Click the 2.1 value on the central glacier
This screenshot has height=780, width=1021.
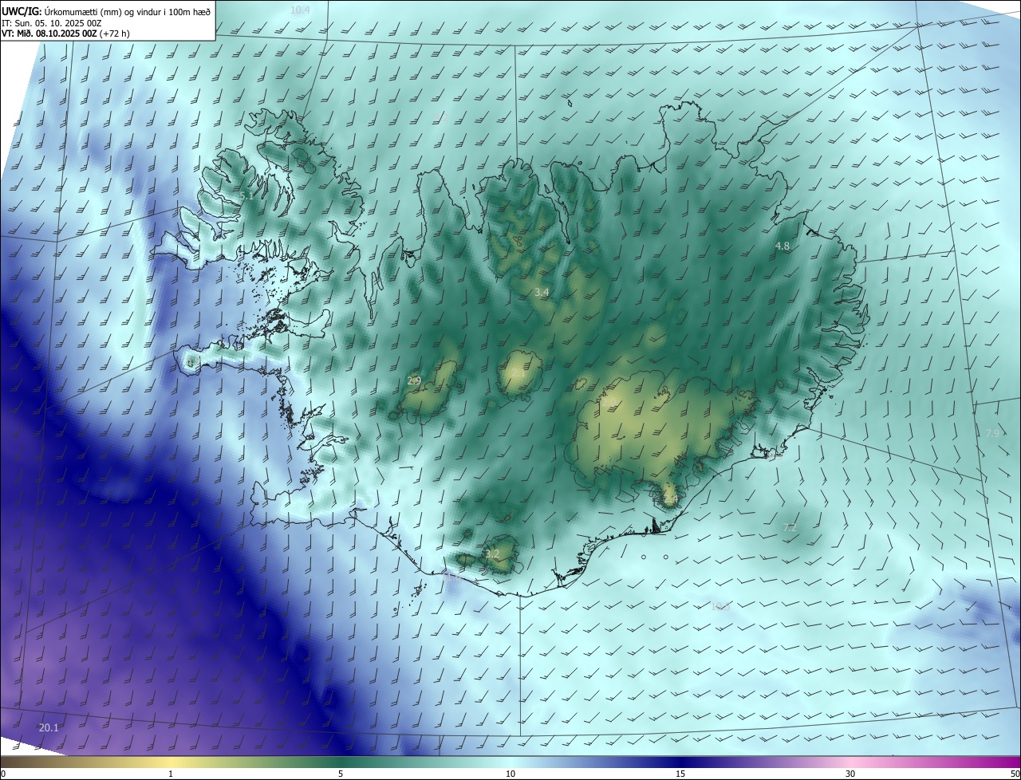[518, 373]
